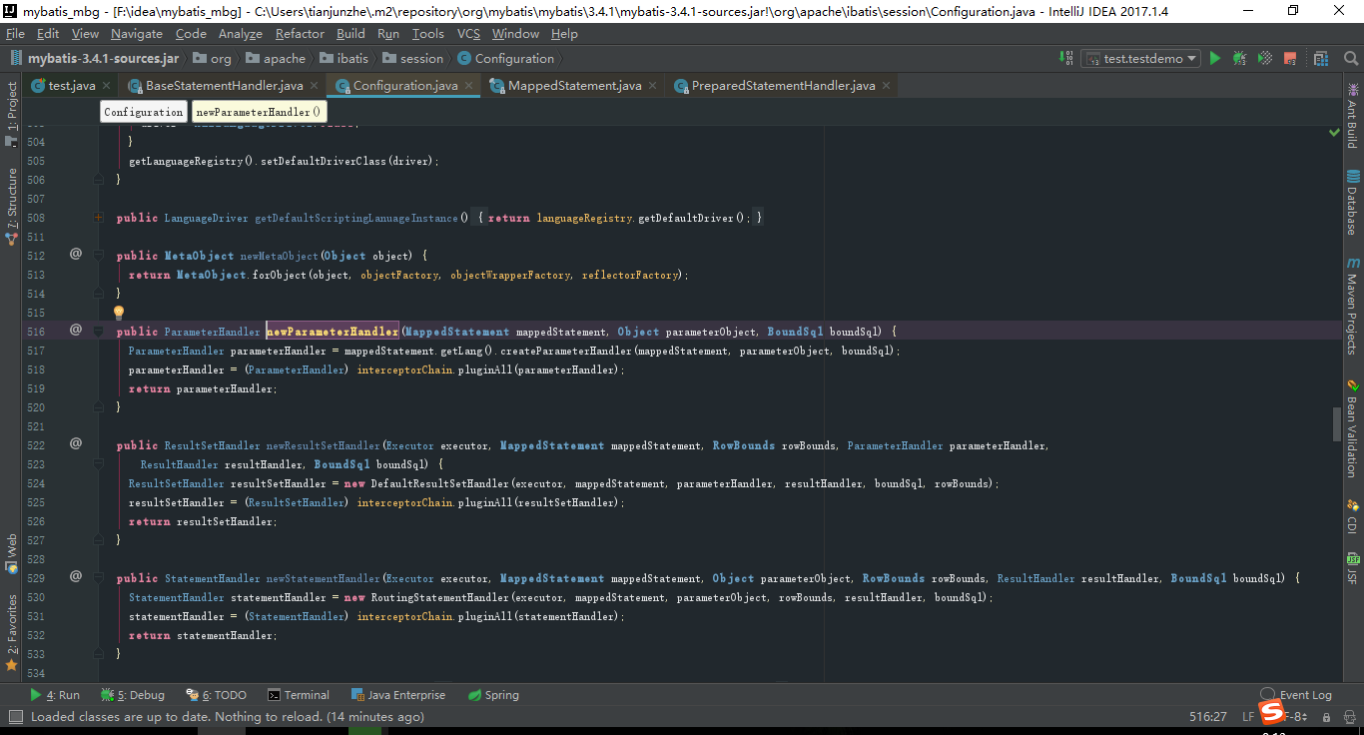
Task: Toggle the read-only lock in status bar
Action: point(1327,716)
